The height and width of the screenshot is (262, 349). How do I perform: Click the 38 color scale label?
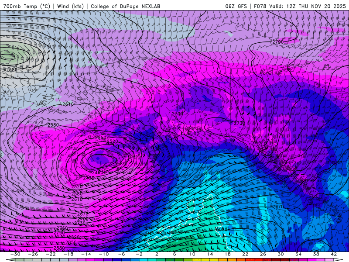[316, 254]
